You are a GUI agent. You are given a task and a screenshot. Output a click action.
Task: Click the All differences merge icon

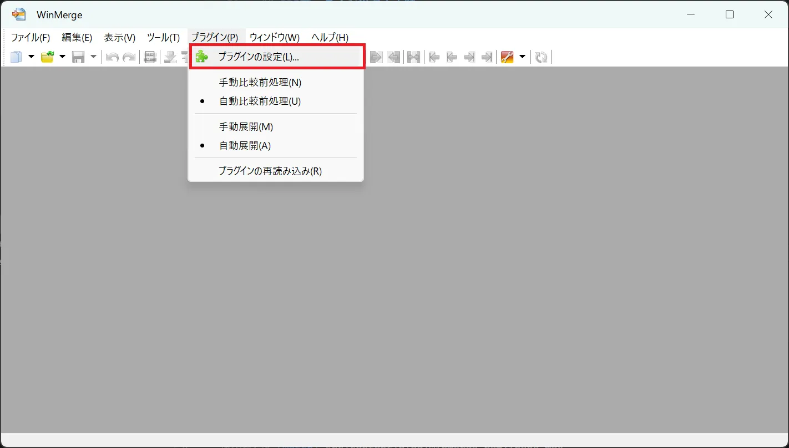click(x=413, y=57)
